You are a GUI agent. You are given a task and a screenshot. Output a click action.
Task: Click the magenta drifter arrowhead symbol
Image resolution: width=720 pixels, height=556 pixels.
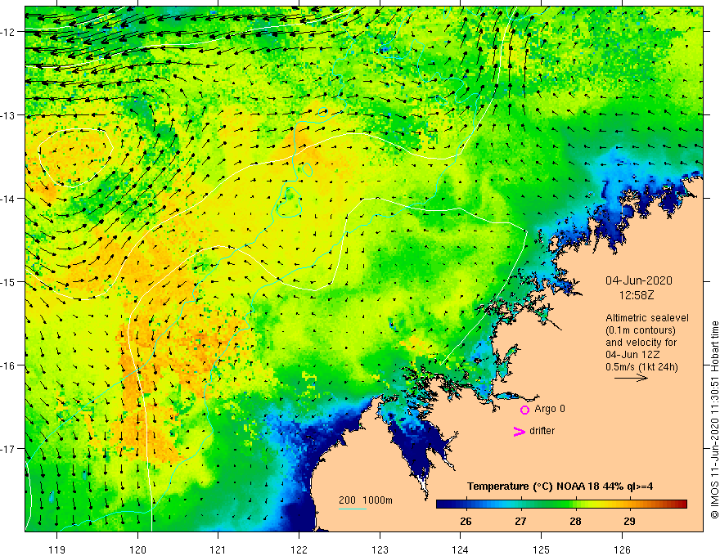click(520, 431)
